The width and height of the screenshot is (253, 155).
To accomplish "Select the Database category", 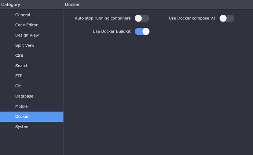I will point(32,96).
